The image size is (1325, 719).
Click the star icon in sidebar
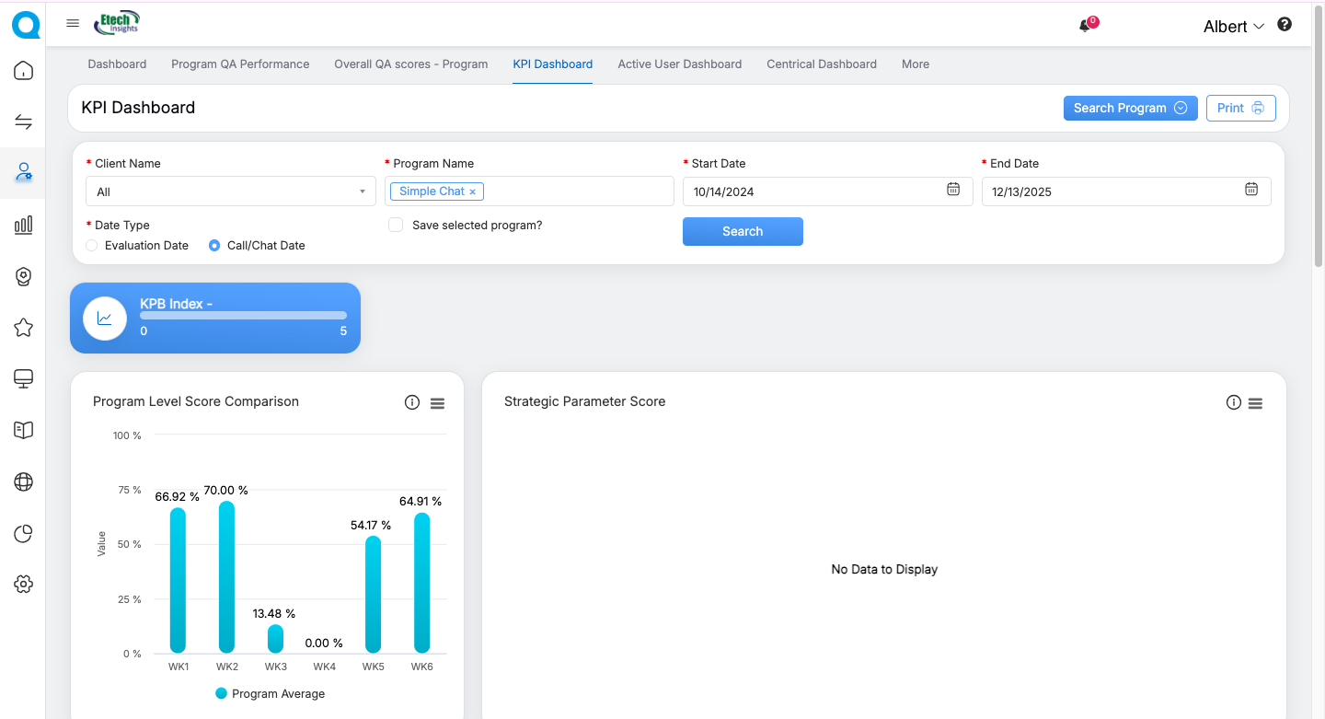[x=24, y=327]
